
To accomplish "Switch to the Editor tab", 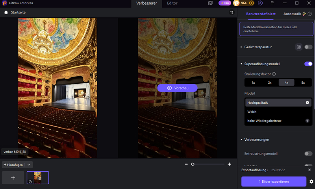I will pyautogui.click(x=172, y=3).
